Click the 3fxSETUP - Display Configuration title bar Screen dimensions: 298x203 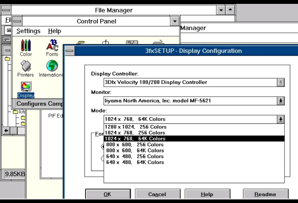(186, 51)
